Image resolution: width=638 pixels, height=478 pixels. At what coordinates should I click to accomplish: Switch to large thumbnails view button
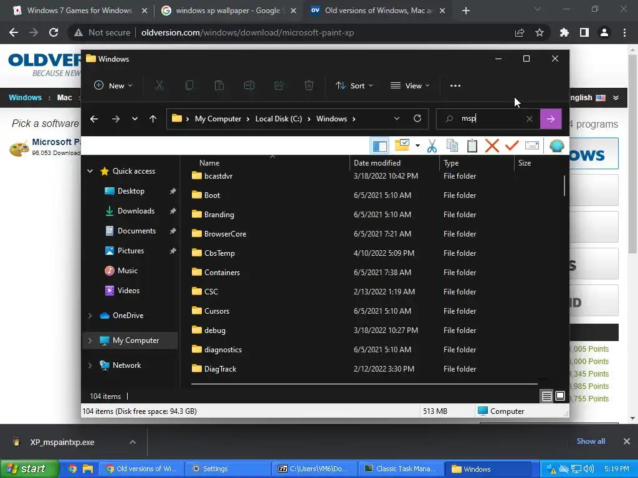[x=560, y=396]
